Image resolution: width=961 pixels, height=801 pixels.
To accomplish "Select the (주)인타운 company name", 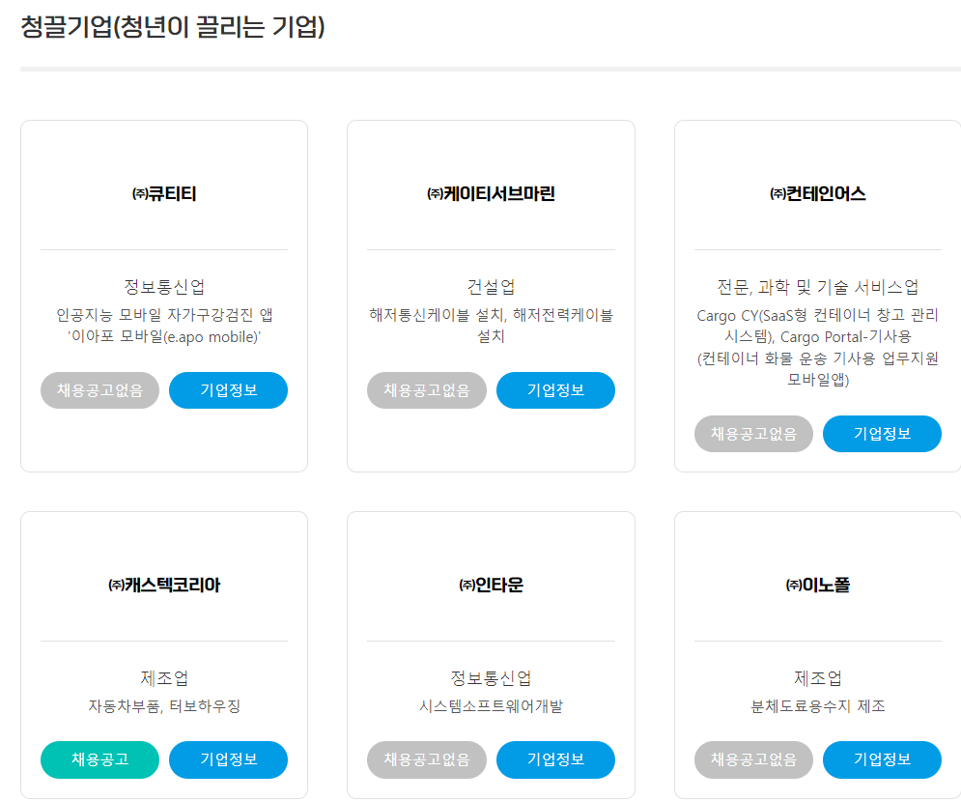I will pyautogui.click(x=491, y=586).
